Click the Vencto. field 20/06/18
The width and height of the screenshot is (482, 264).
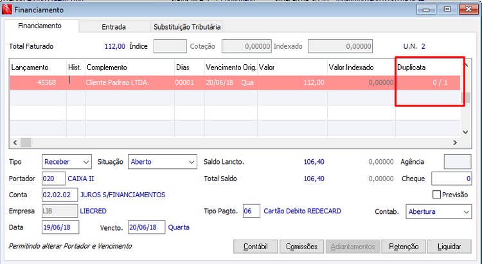tap(147, 227)
